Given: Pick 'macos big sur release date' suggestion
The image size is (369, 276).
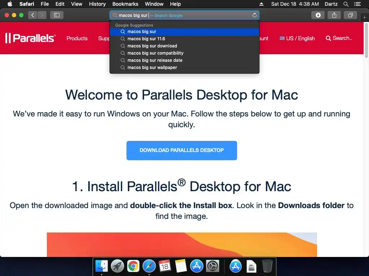Looking at the screenshot, I should click(x=184, y=60).
